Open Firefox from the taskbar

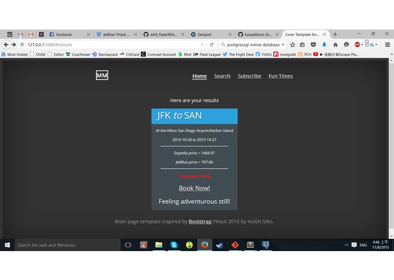pos(204,245)
